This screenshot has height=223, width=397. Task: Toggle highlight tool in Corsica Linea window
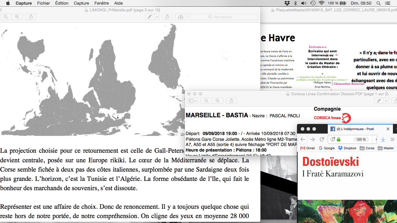[379, 101]
